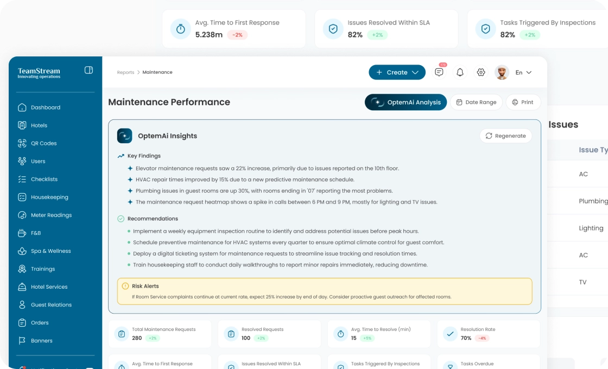Click the Guest Relations icon

[x=22, y=304]
